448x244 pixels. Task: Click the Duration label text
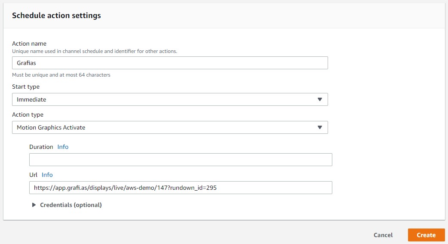click(41, 147)
